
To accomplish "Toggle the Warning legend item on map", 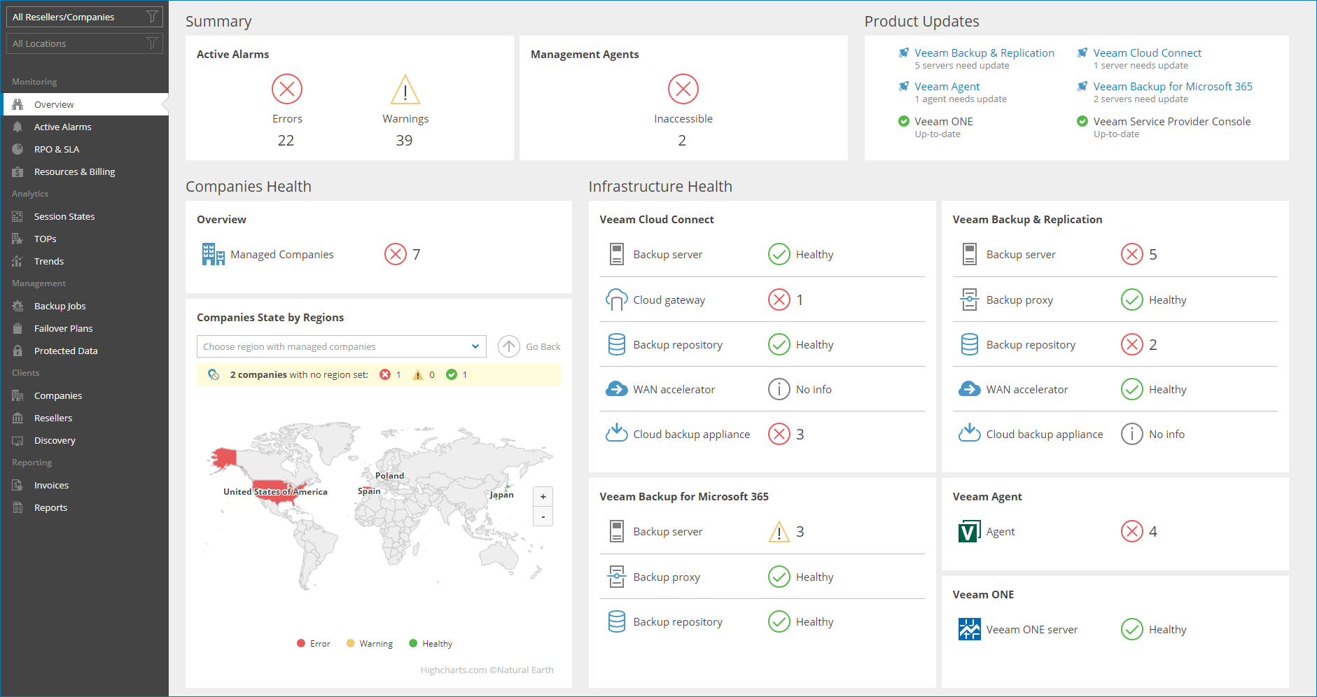I will [x=369, y=643].
